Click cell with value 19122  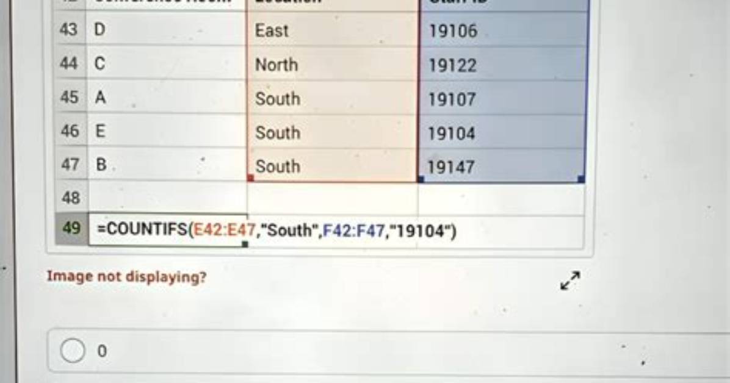pos(502,64)
